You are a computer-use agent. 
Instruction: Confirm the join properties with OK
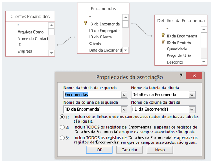point(99,150)
